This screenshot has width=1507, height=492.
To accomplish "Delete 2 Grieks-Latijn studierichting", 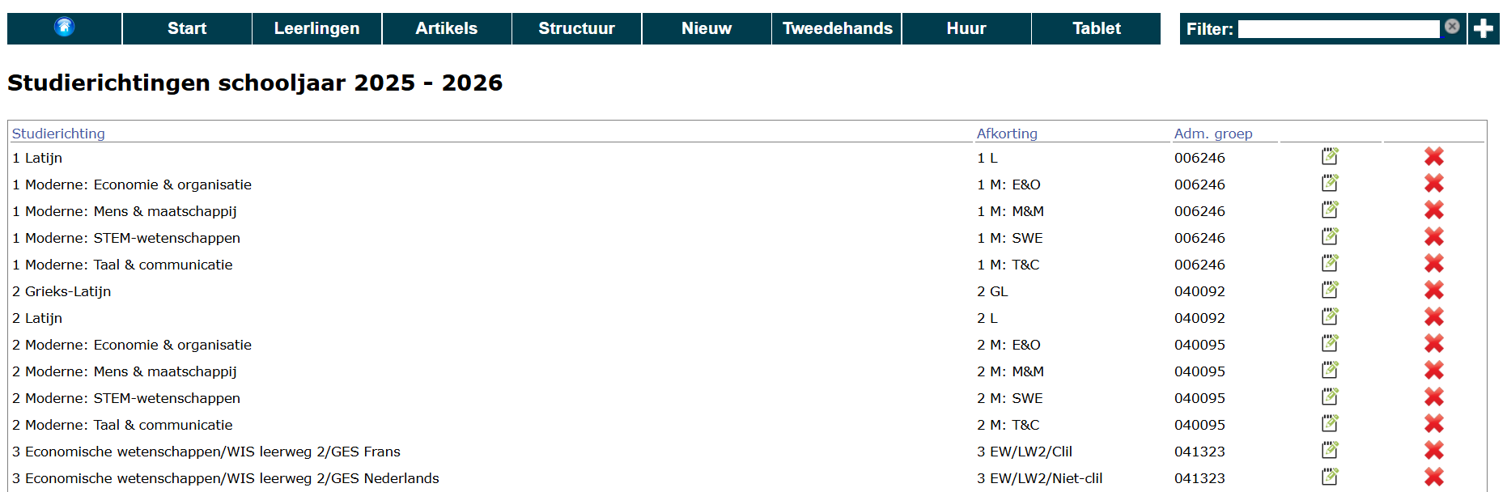I will 1433,290.
